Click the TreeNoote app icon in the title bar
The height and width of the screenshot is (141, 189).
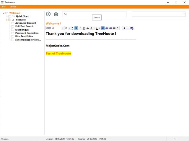[x=2, y=2]
